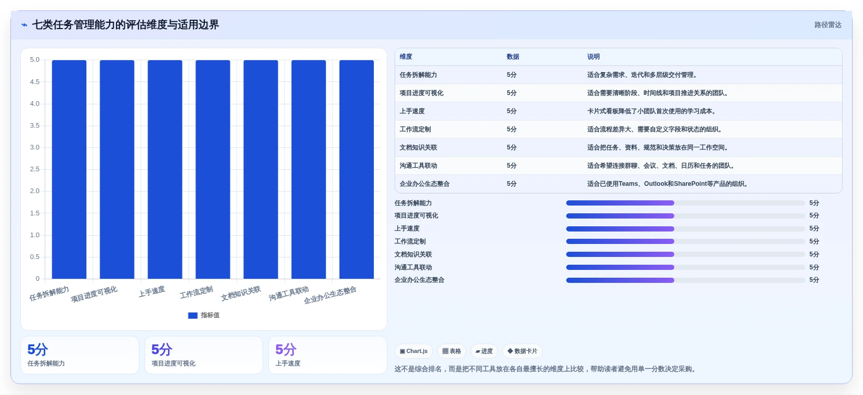Click description 适合复杂需求、迭代和多层级交付管理

tap(643, 75)
